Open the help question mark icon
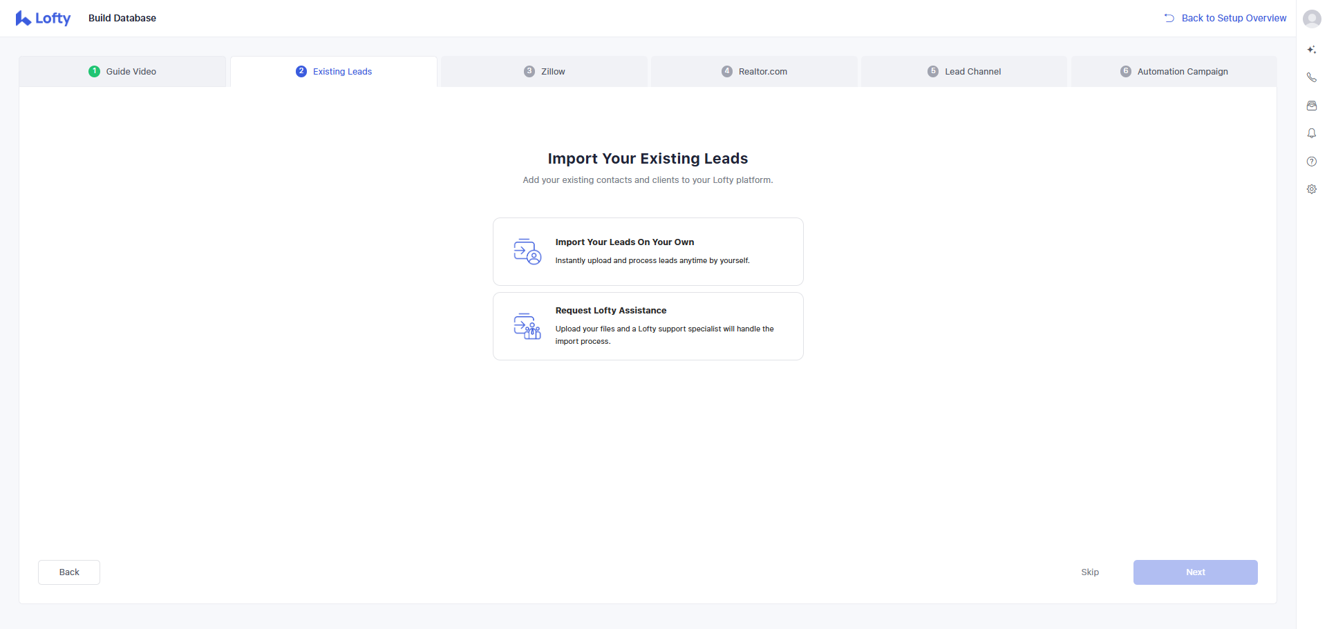Screen dimensions: 1327x629 pyautogui.click(x=1311, y=162)
